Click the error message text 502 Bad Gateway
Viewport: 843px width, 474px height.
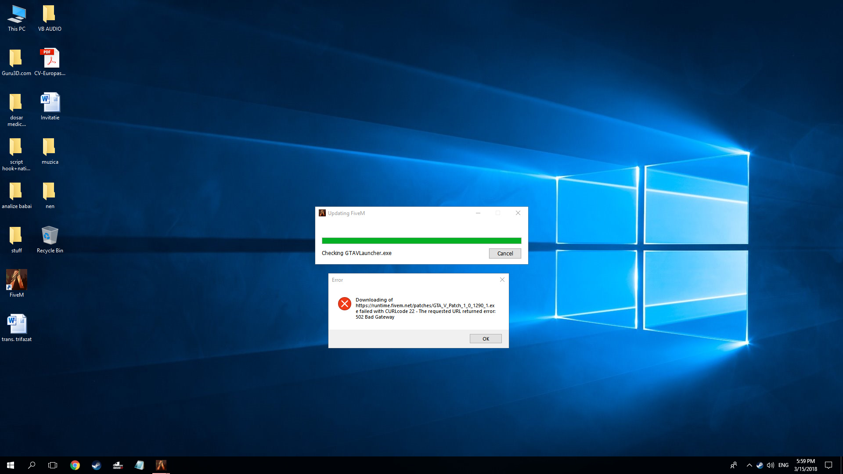tap(375, 317)
